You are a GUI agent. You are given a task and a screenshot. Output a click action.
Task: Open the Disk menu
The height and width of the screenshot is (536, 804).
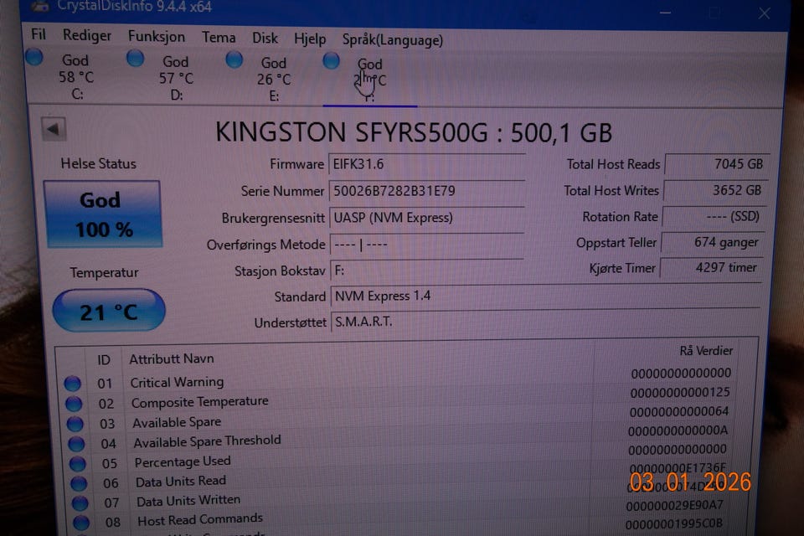(265, 38)
